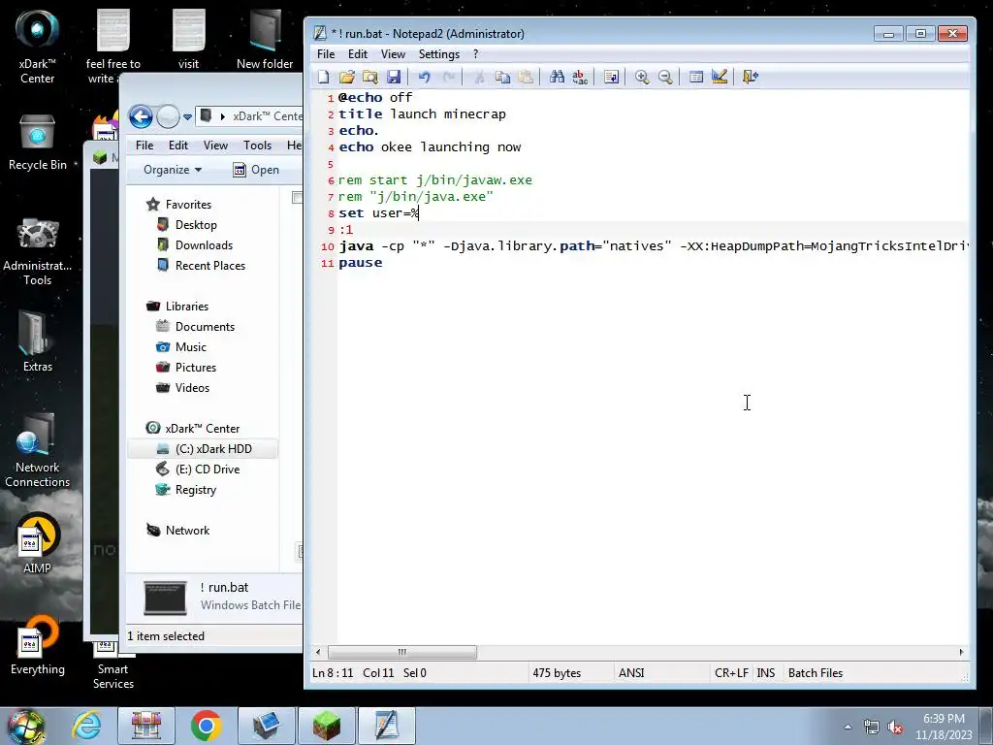Click the exit door icon in Notepad2 toolbar
Image resolution: width=993 pixels, height=745 pixels.
[751, 78]
